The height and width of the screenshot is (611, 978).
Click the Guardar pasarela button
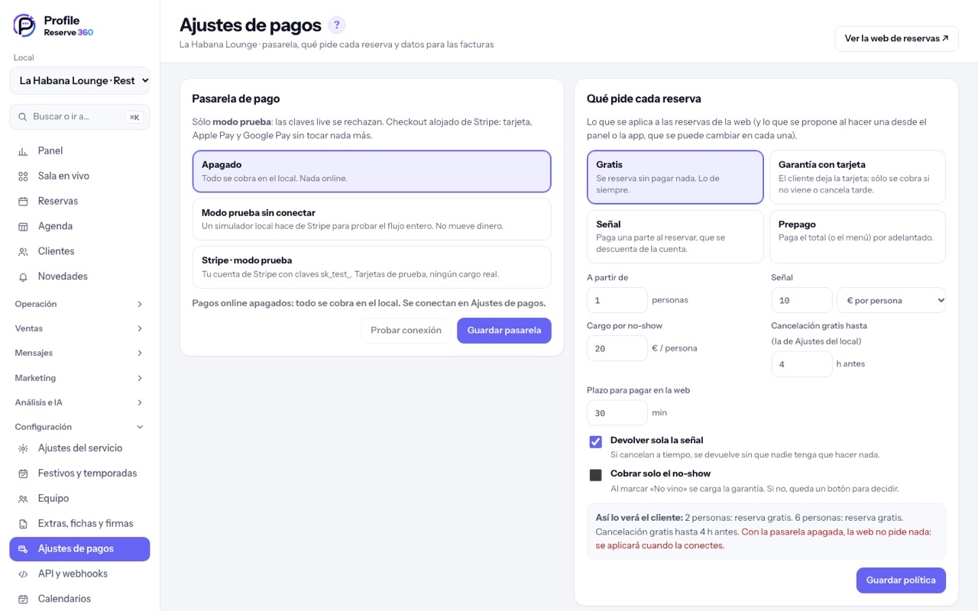click(504, 331)
